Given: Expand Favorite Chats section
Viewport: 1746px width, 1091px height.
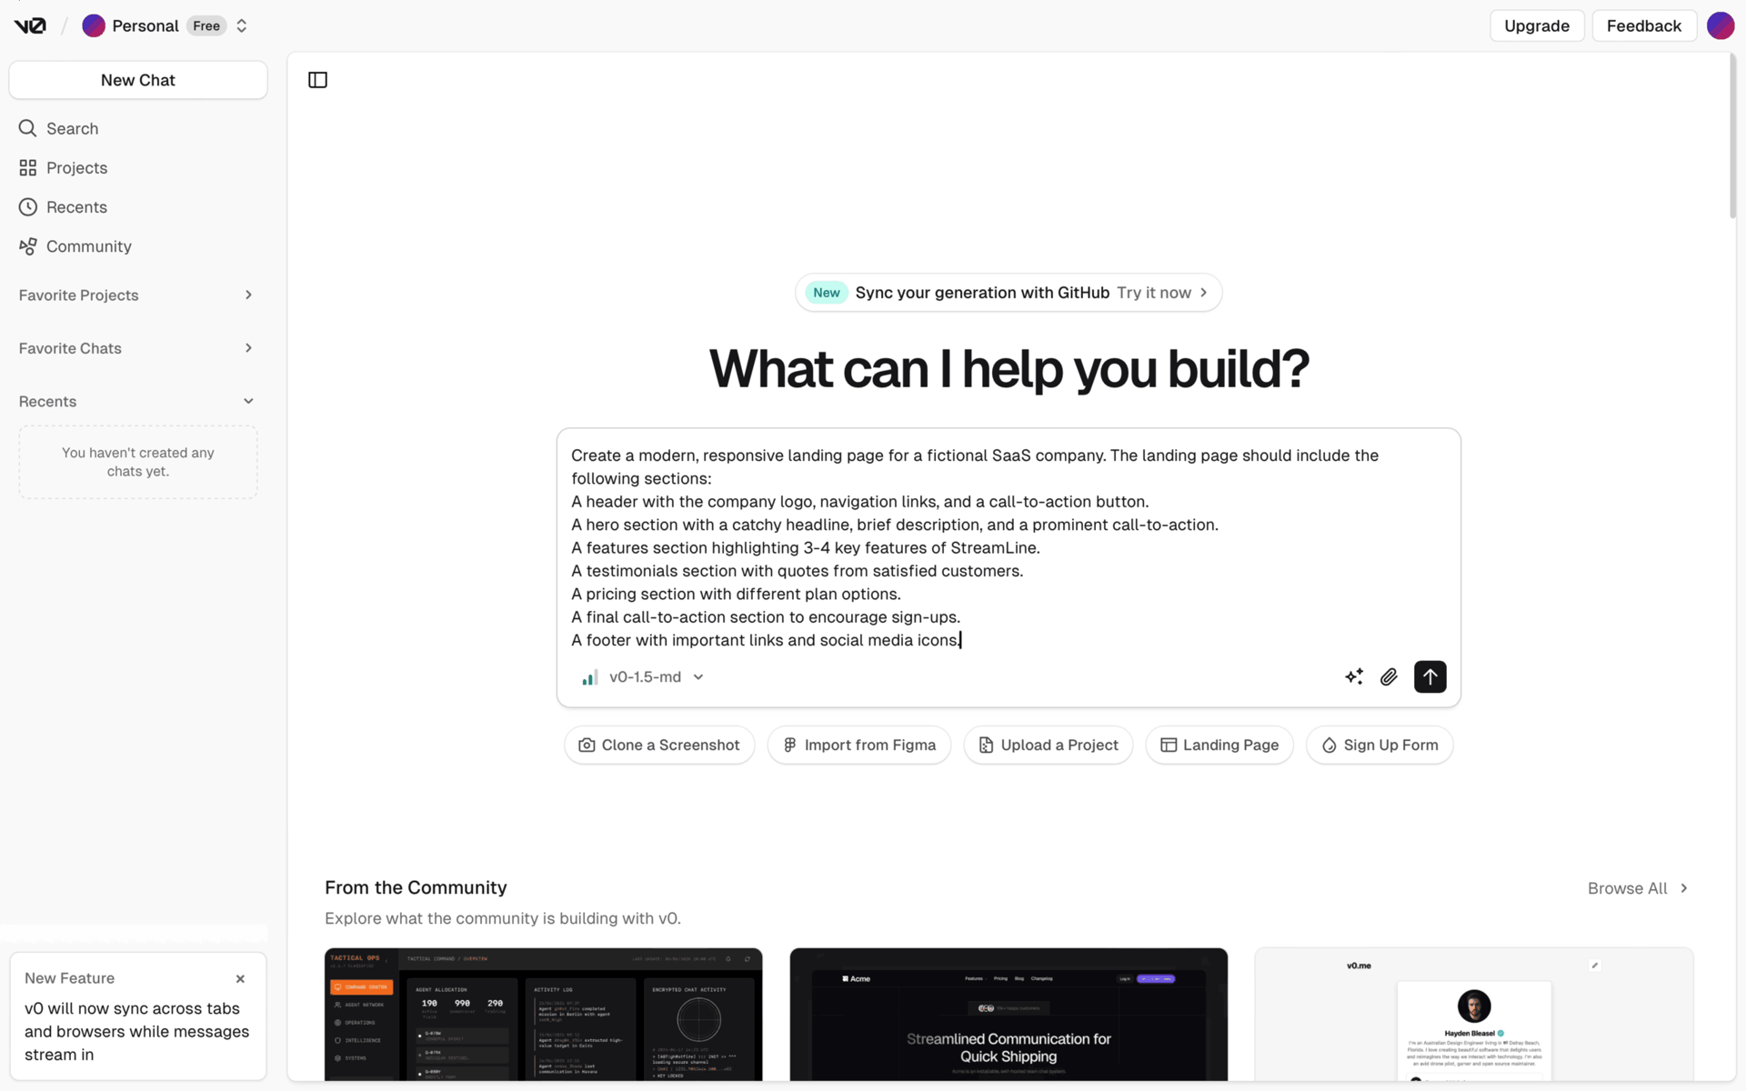Looking at the screenshot, I should coord(138,348).
